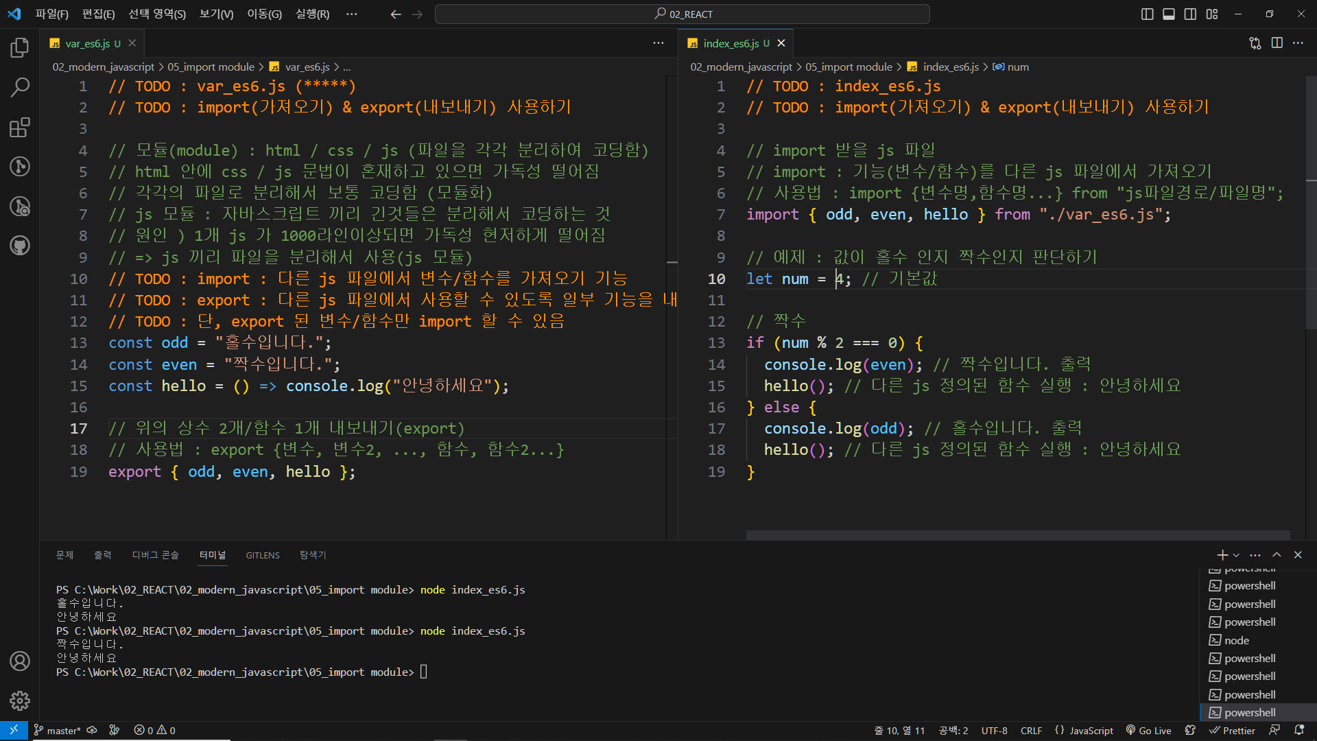Image resolution: width=1317 pixels, height=741 pixels.
Task: Toggle secondary sidebar layout button
Action: click(x=1190, y=14)
